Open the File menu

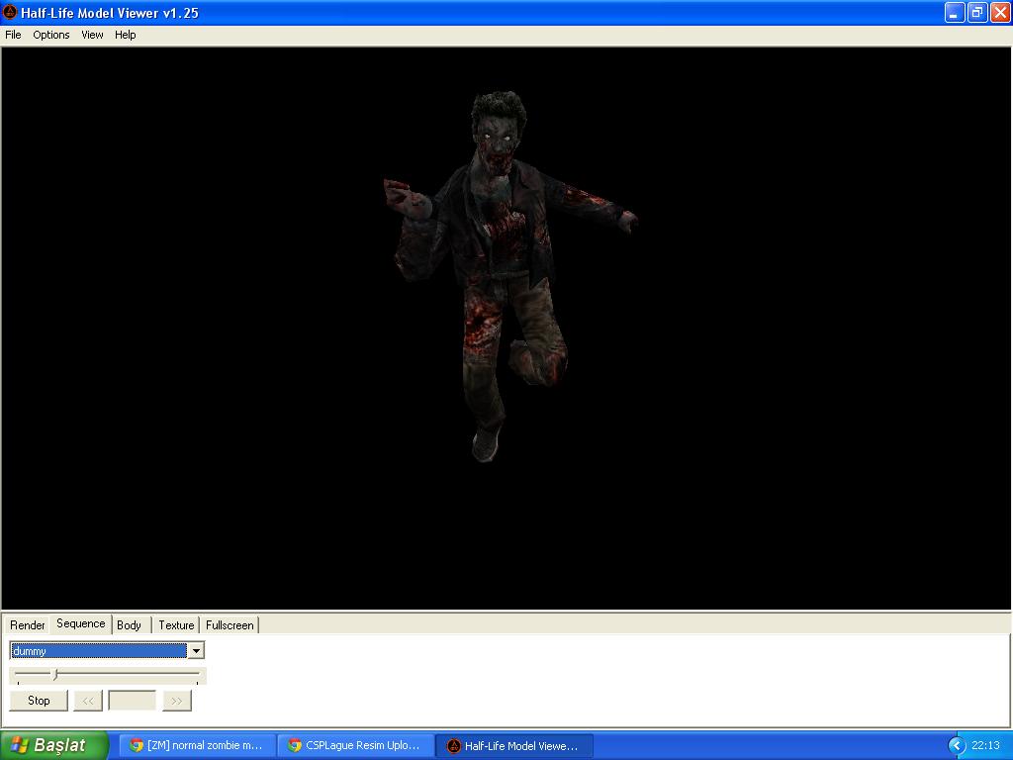13,35
